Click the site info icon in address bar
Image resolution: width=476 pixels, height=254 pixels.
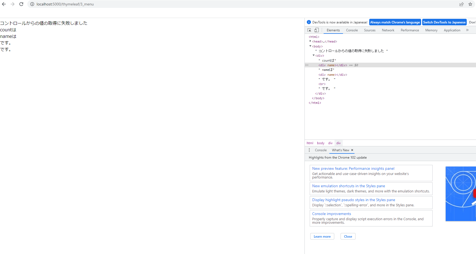[x=32, y=4]
